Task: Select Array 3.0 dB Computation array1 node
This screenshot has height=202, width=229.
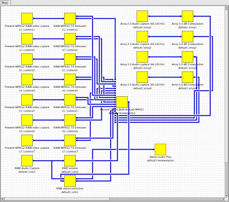Action: coord(188,16)
